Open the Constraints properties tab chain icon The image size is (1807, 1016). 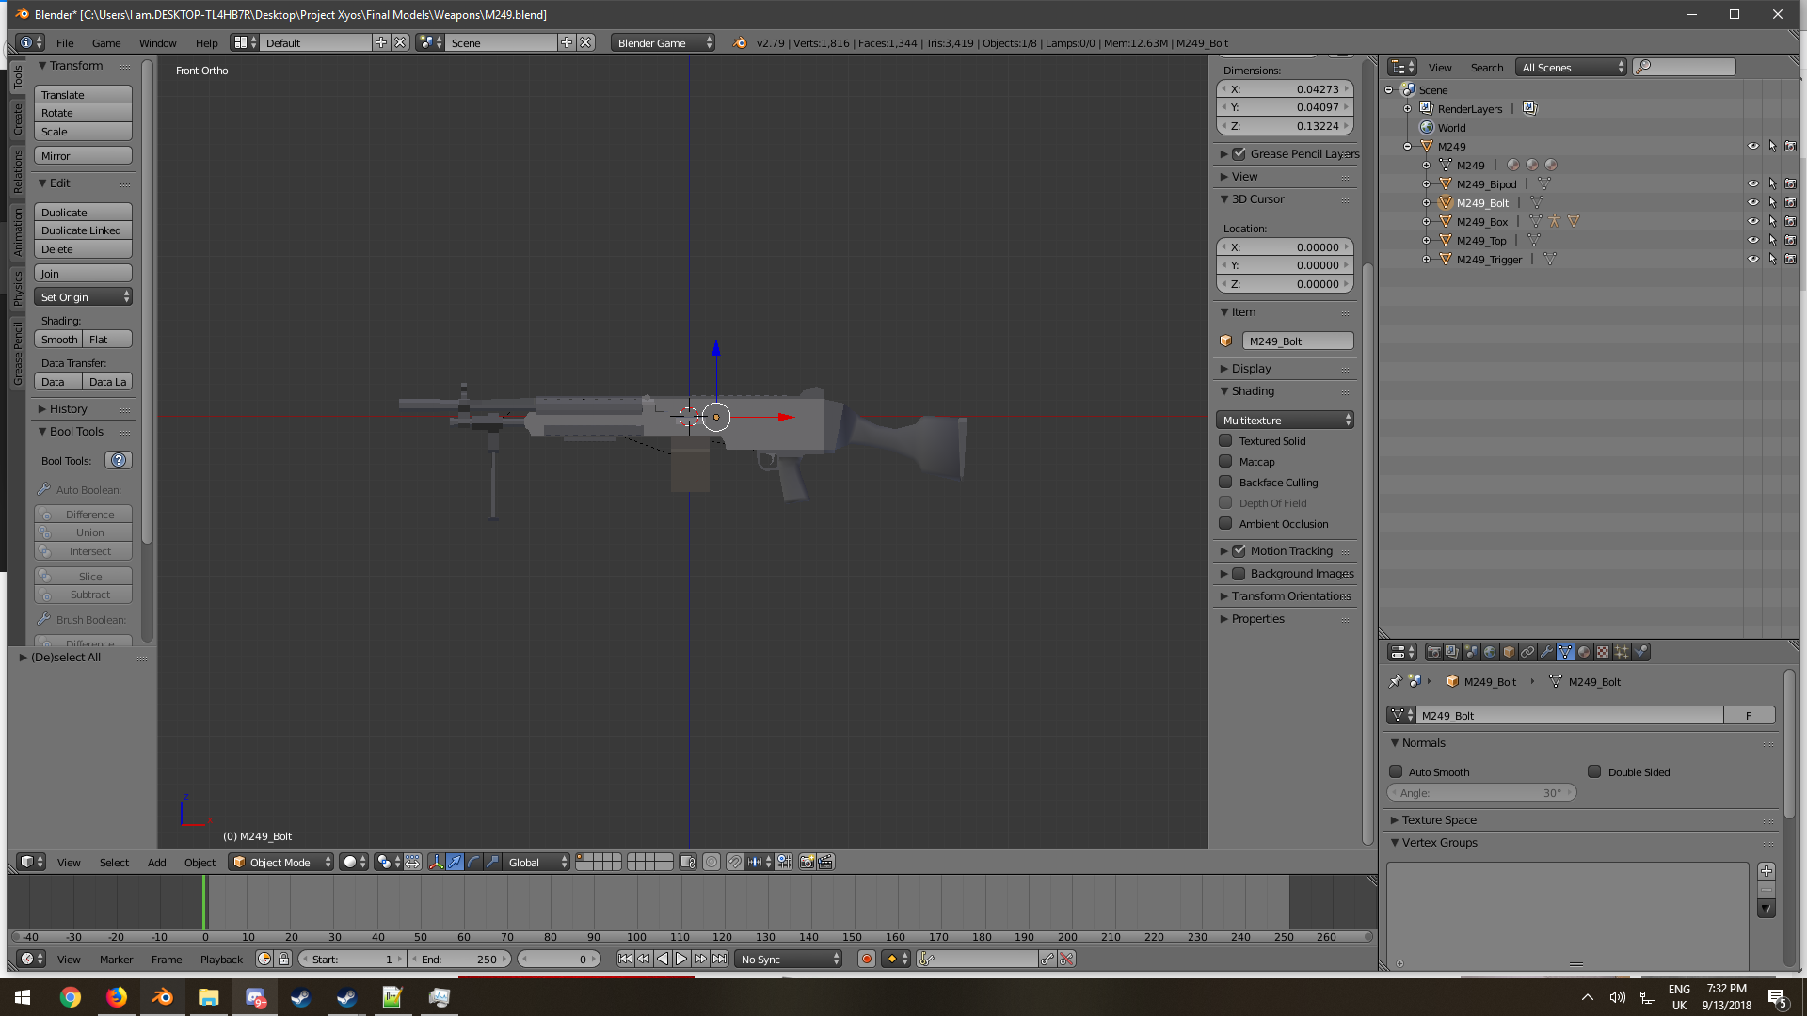click(1527, 652)
